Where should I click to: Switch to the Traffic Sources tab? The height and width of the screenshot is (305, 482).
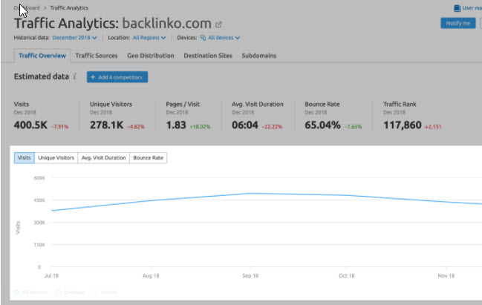97,56
